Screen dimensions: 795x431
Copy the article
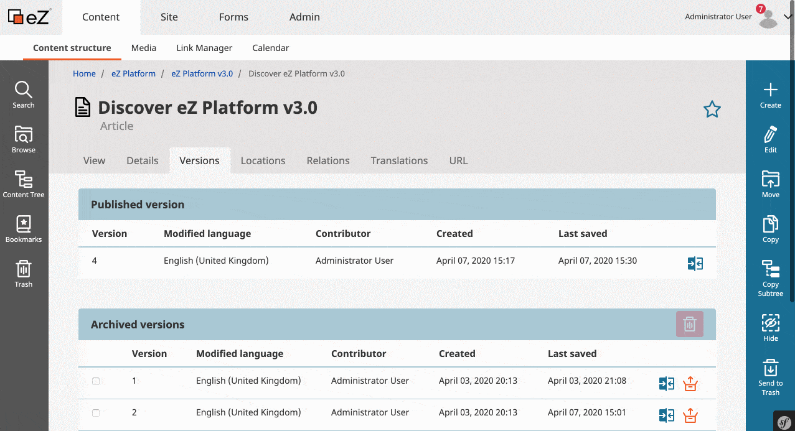[x=771, y=229]
